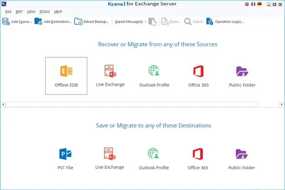Click the horizontal scrollbar left arrow
This screenshot has width=285, height=190.
pos(3,105)
